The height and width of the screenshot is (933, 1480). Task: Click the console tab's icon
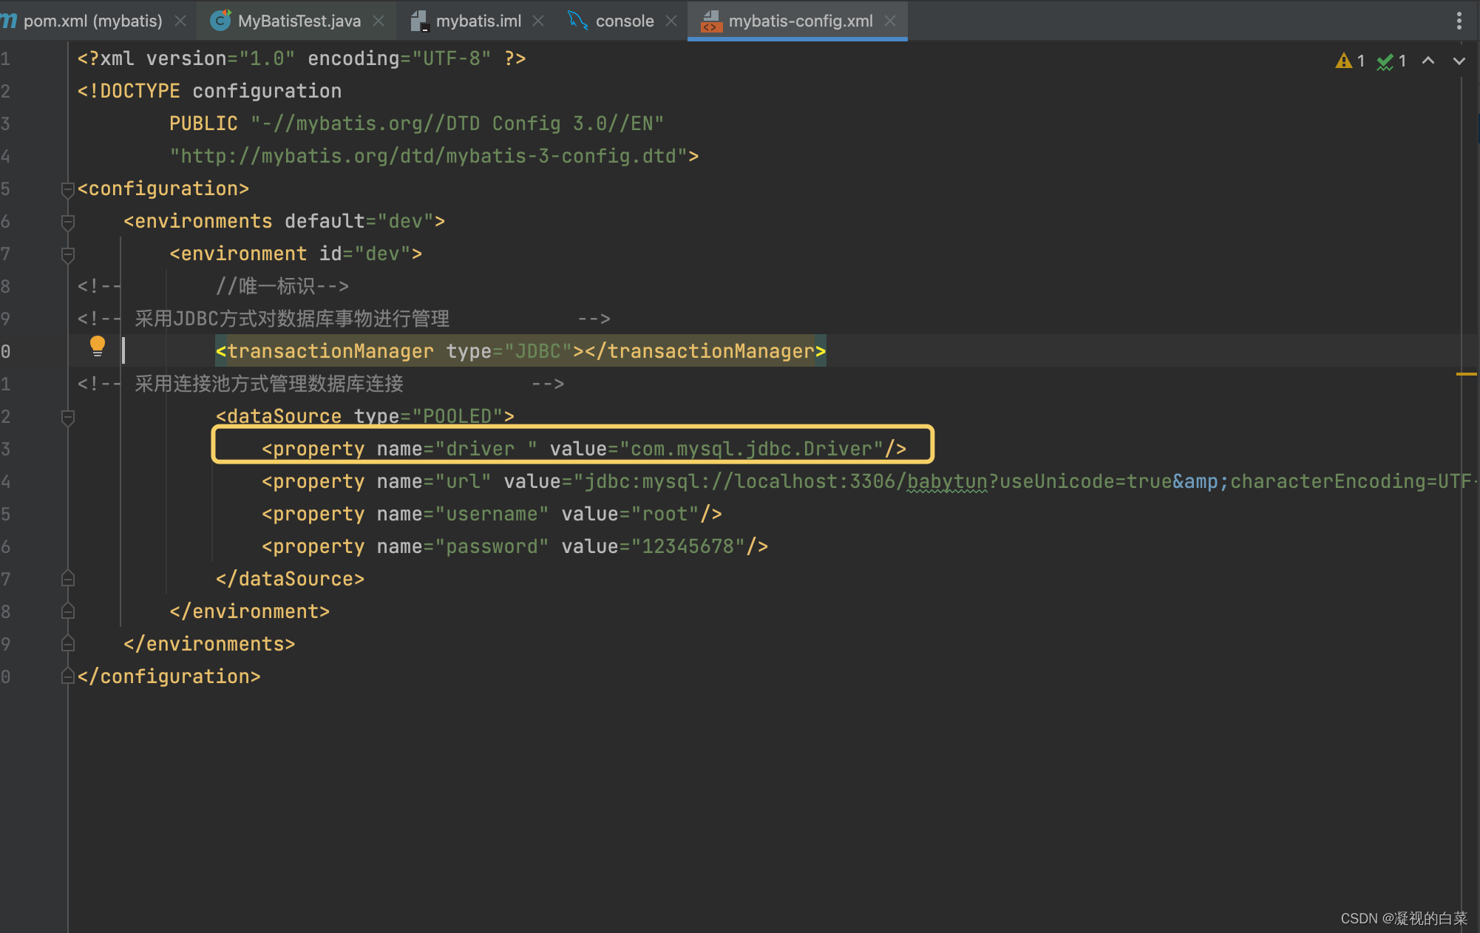(577, 21)
